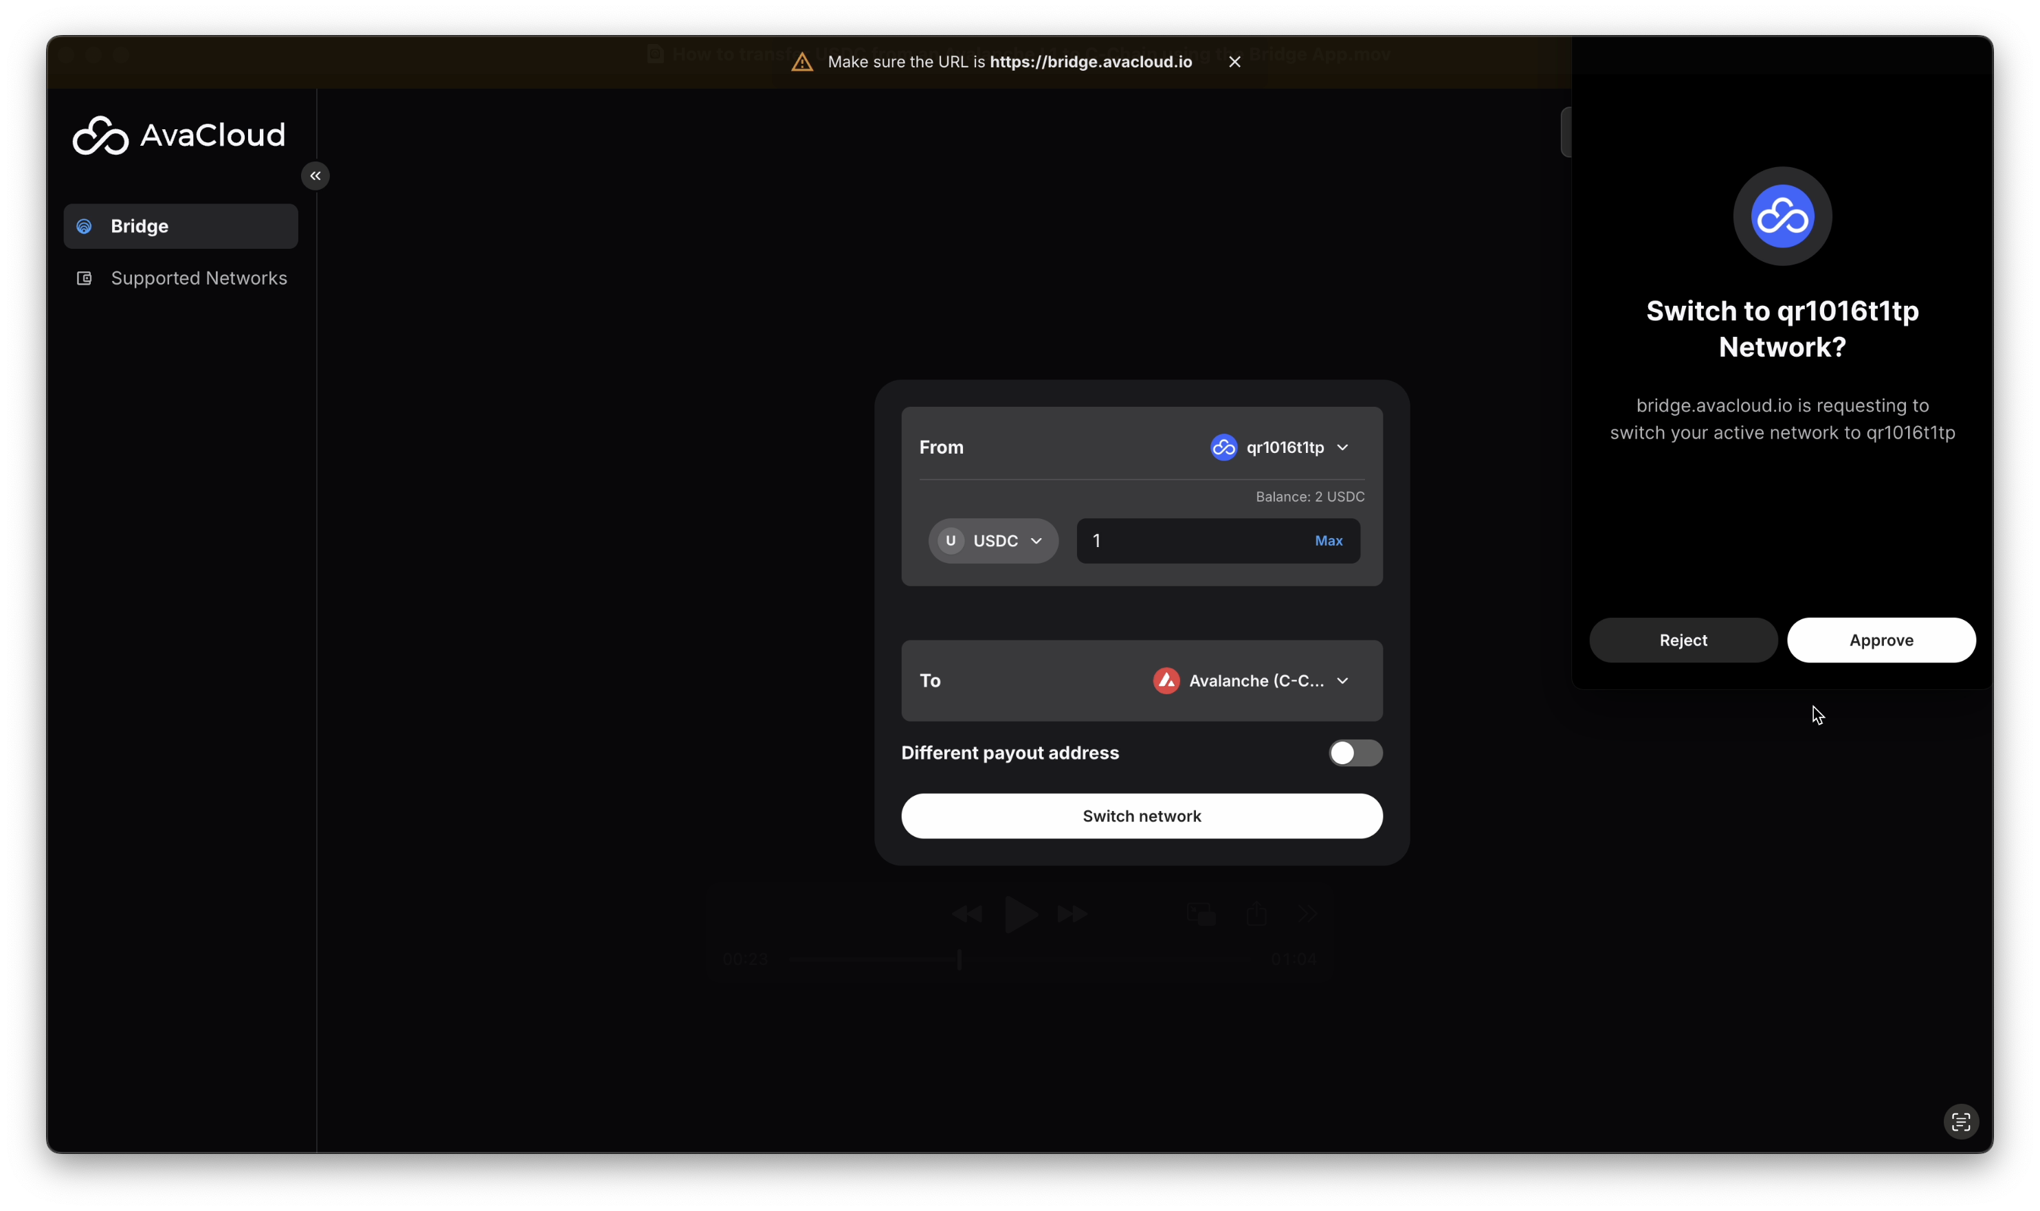
Task: Click the red Avalanche logo in the To row
Action: point(1165,680)
